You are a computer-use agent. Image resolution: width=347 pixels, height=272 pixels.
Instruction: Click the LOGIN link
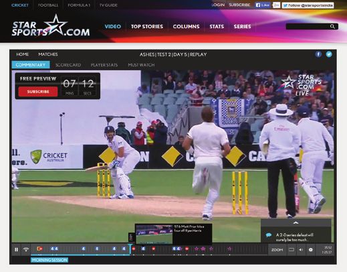click(x=218, y=5)
